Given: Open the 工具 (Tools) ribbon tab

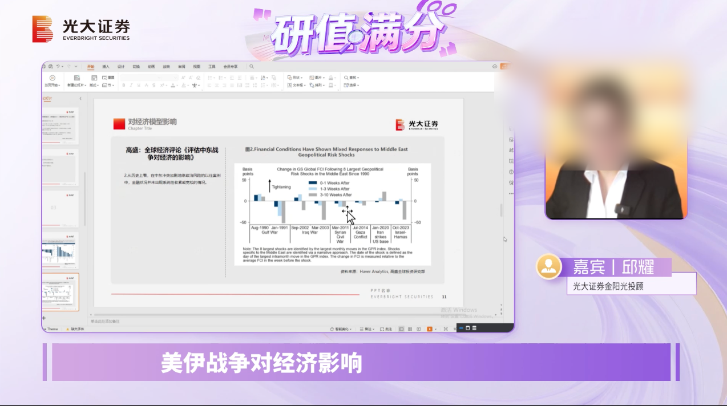Looking at the screenshot, I should (212, 66).
